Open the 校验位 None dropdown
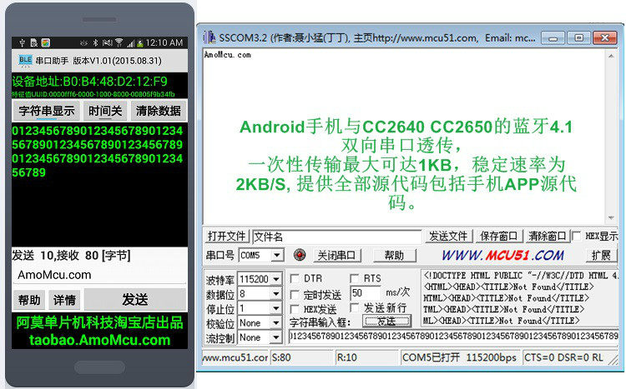 click(x=276, y=323)
